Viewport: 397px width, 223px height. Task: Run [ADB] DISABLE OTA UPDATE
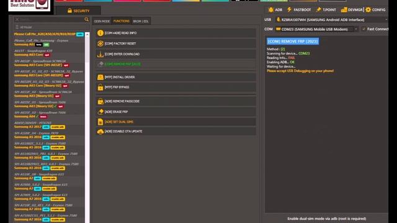click(176, 131)
